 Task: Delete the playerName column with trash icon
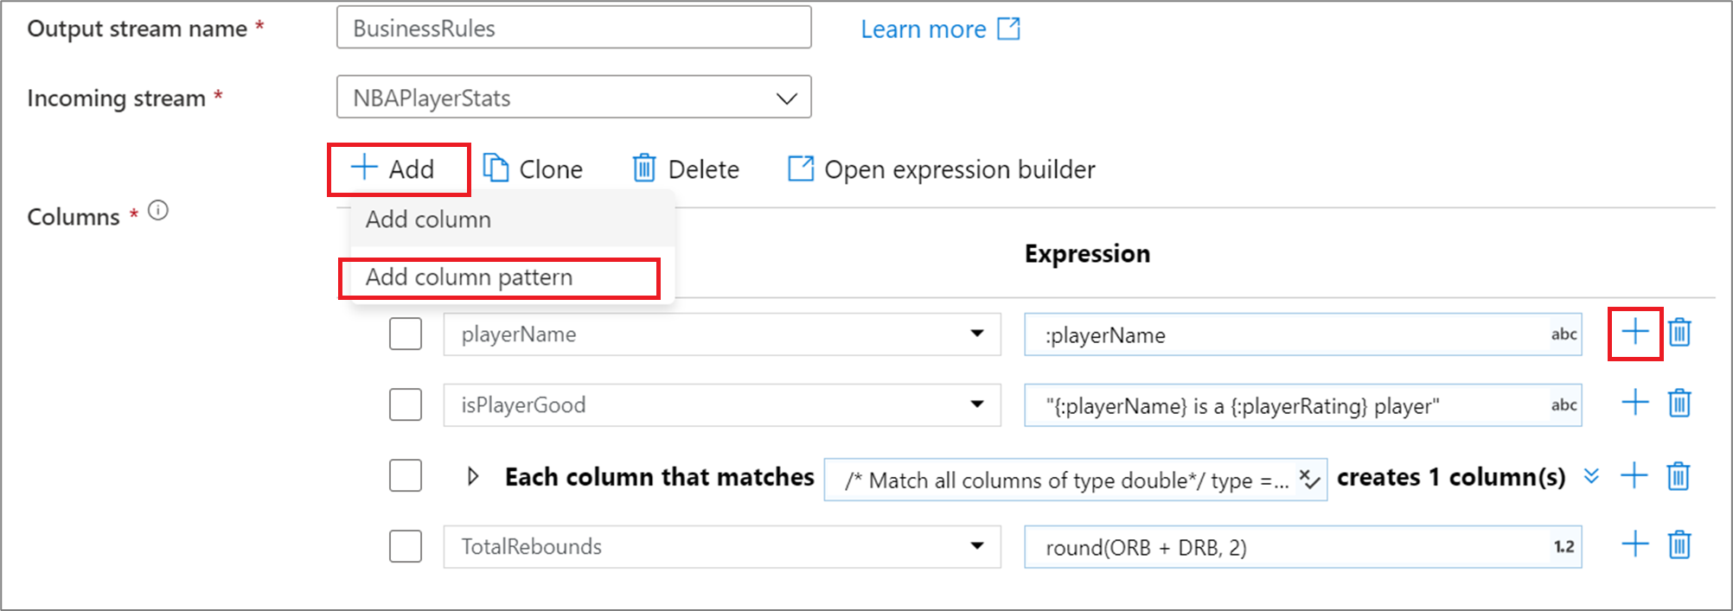1679,333
